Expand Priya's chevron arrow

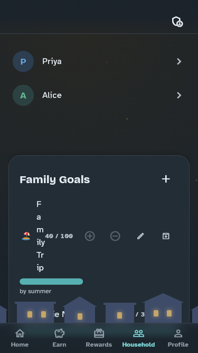click(x=179, y=61)
